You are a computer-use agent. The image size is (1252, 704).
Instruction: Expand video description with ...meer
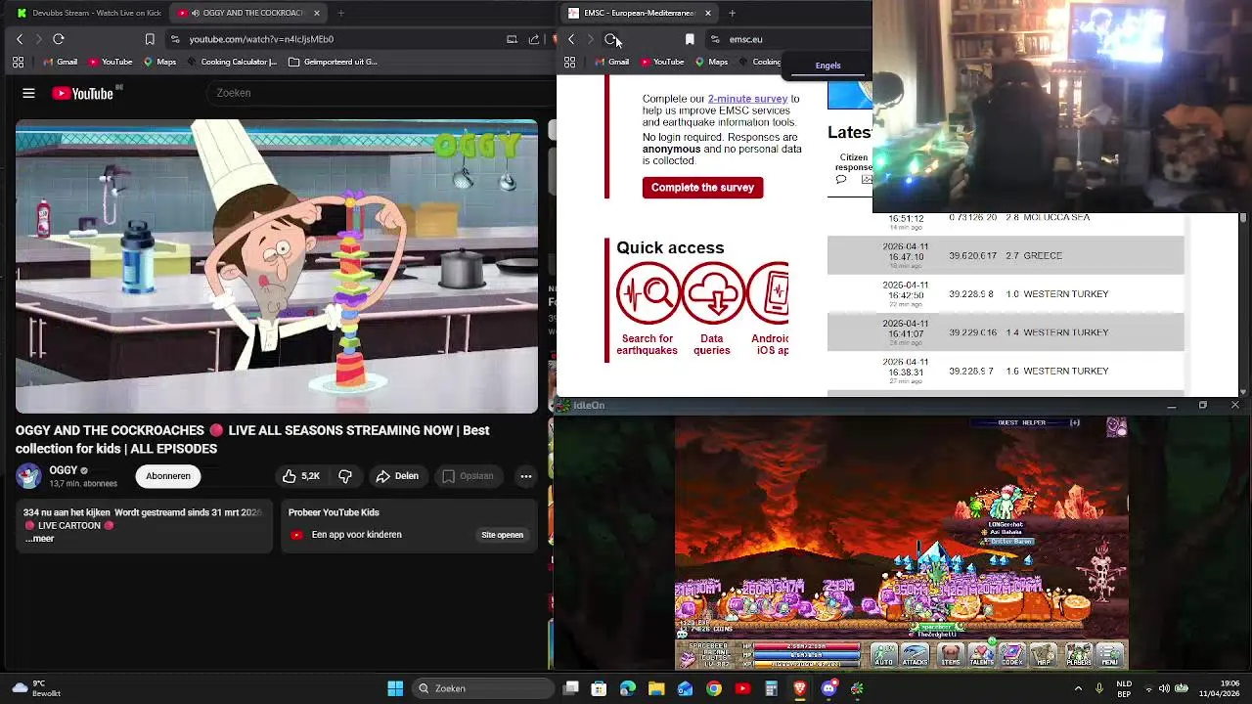(x=39, y=539)
